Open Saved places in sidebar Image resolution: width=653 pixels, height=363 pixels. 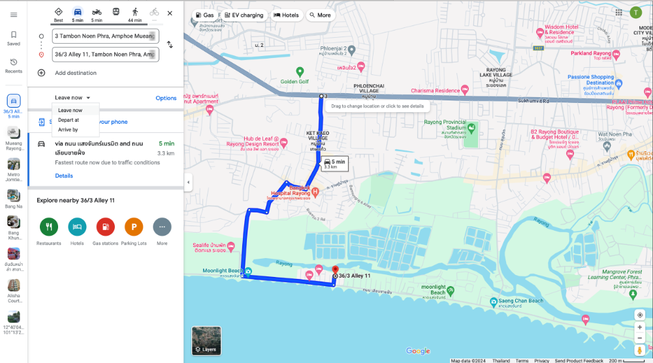[14, 38]
